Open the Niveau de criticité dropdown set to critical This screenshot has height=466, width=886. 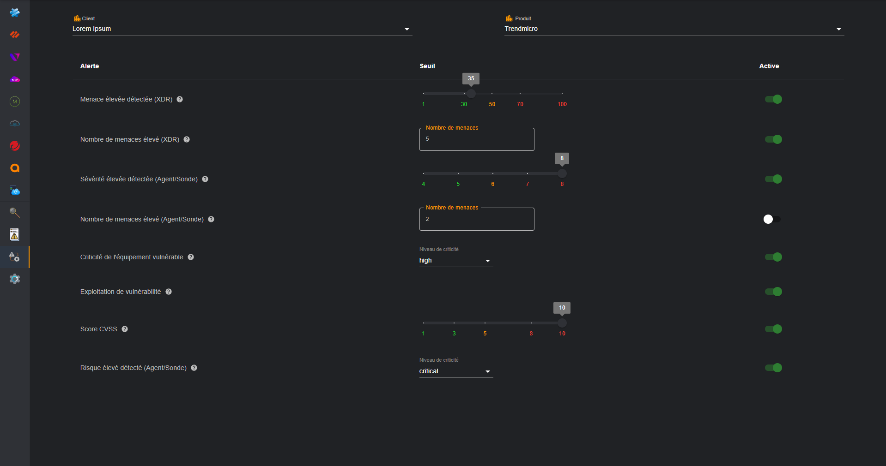456,371
